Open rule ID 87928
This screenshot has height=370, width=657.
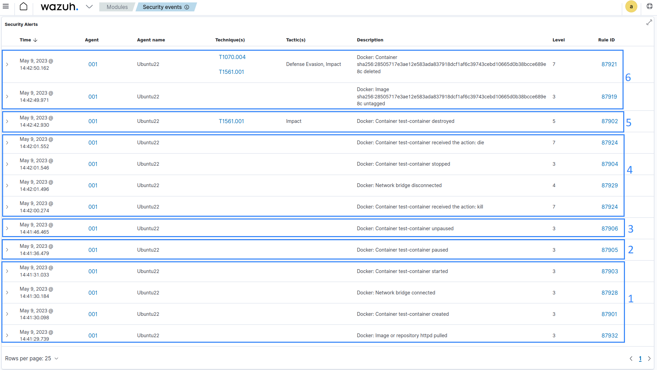pos(609,293)
